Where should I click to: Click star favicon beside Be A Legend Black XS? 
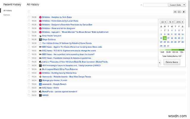40,69
